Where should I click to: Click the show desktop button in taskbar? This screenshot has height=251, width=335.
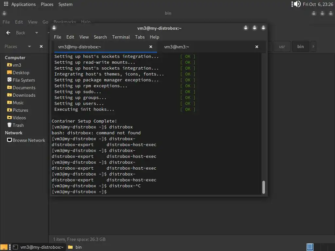coord(4,247)
